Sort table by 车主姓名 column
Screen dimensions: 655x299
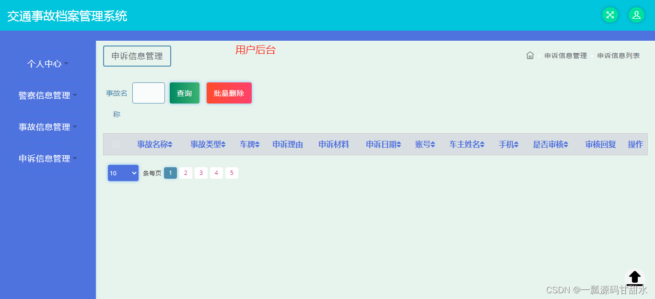(467, 145)
